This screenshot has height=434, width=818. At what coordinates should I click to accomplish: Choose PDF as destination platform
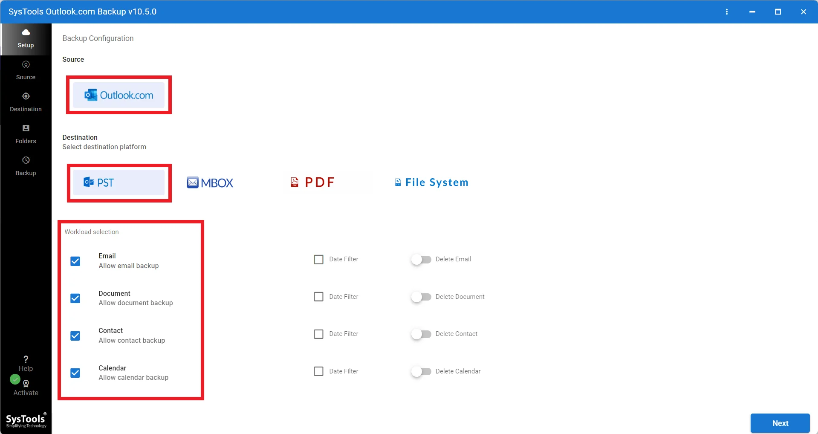pyautogui.click(x=312, y=182)
